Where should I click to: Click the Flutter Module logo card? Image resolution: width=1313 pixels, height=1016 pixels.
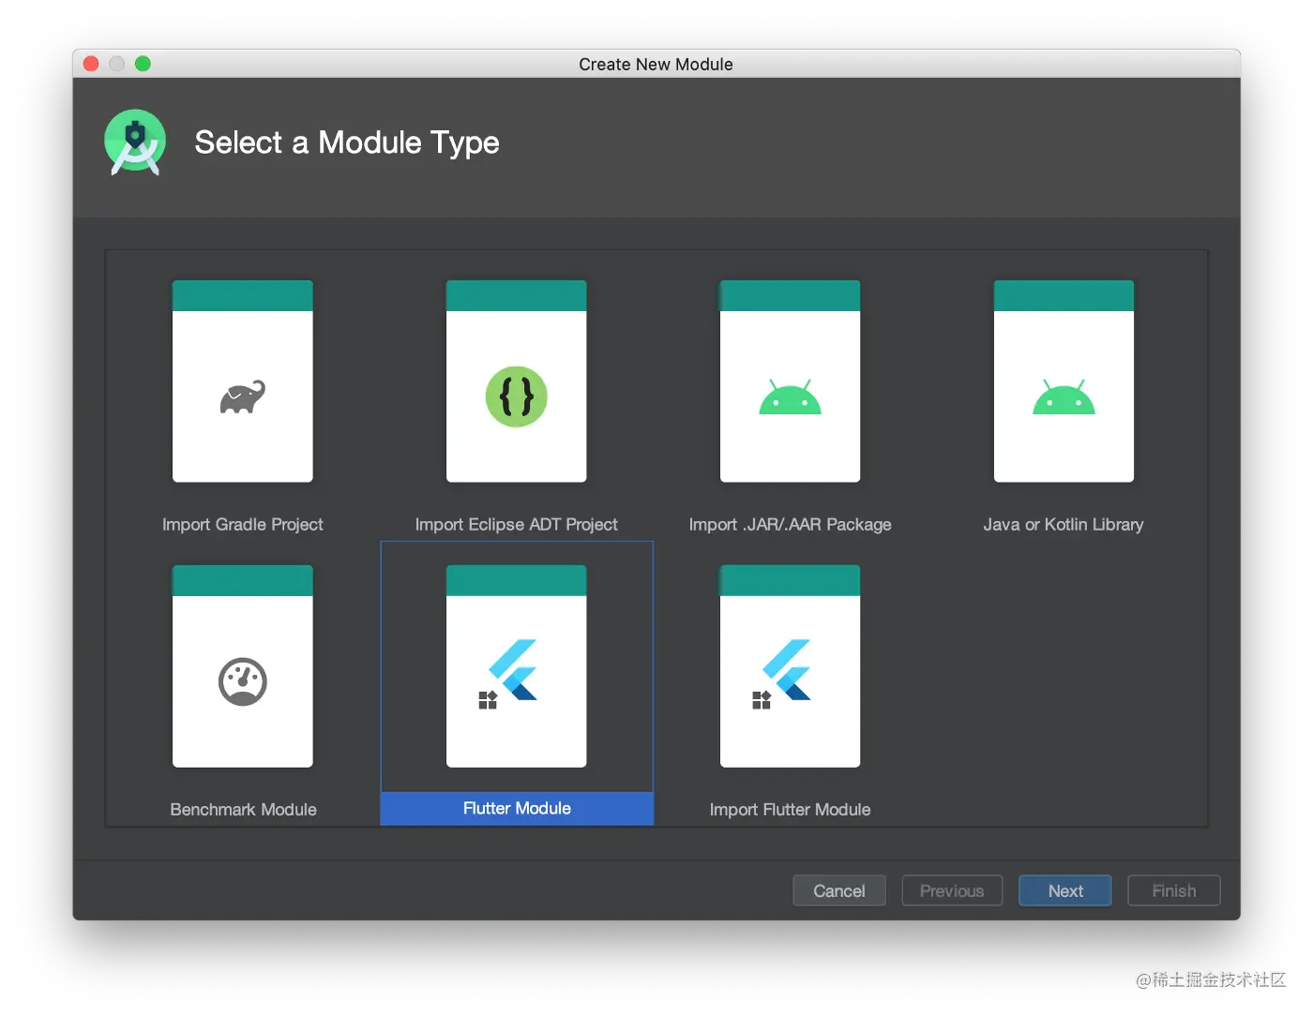pos(517,666)
